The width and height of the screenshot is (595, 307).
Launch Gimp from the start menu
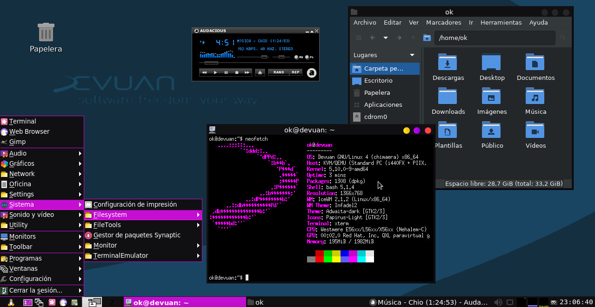coord(42,142)
